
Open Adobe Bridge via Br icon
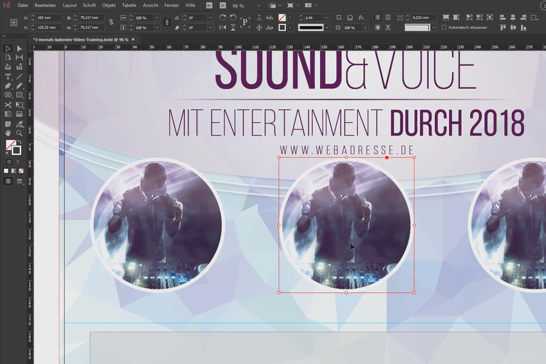(209, 5)
